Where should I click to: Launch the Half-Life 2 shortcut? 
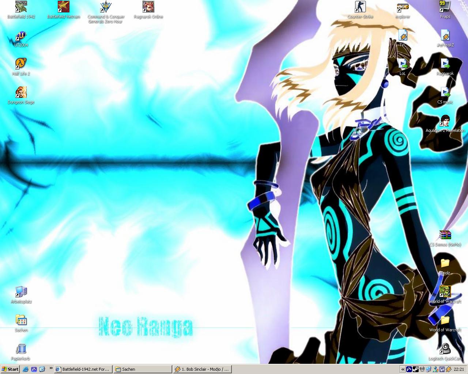click(21, 67)
